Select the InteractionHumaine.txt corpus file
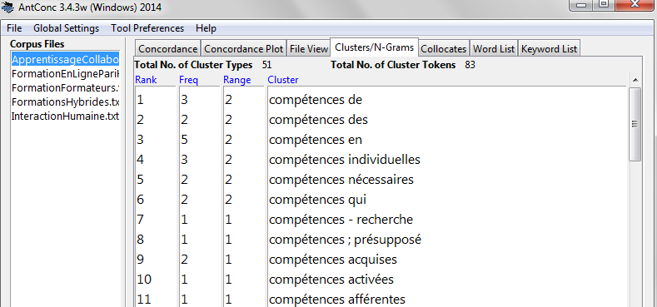The height and width of the screenshot is (307, 657). point(65,116)
